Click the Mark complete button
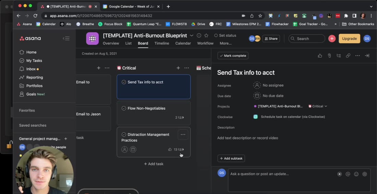The height and width of the screenshot is (194, 377). tap(233, 56)
